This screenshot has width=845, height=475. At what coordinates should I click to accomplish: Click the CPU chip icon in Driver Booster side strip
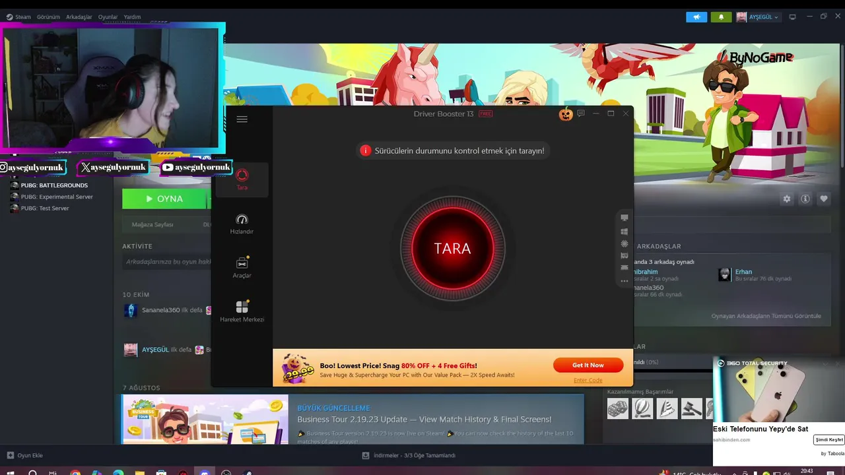625,243
